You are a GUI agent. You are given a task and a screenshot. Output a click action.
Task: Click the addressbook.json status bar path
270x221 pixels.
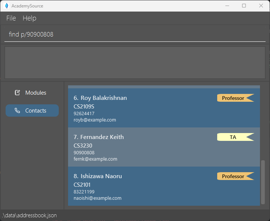pyautogui.click(x=30, y=215)
